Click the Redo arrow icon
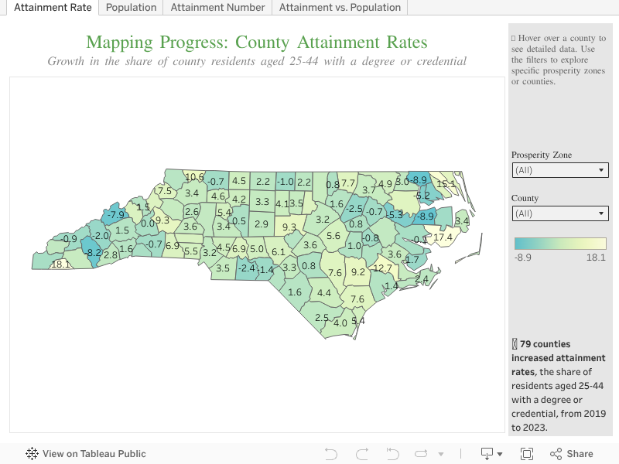 coord(361,454)
